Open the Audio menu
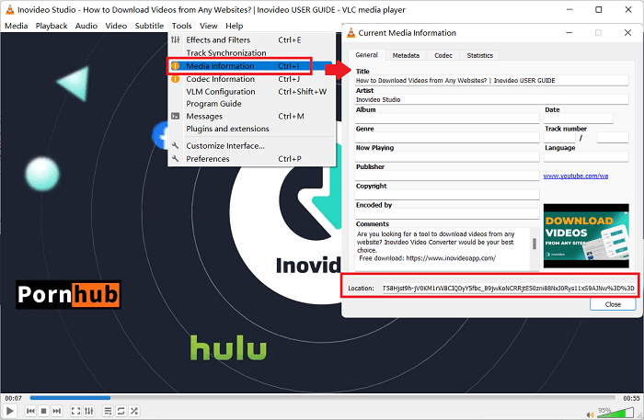The height and width of the screenshot is (420, 644). point(86,26)
